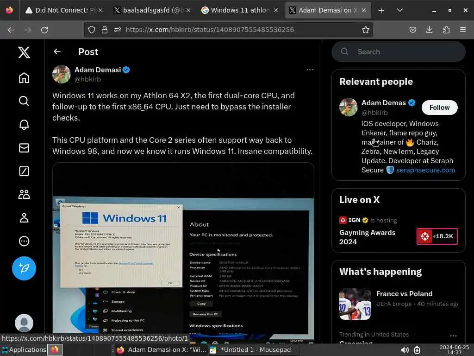Open the X logo home link

pos(24,52)
